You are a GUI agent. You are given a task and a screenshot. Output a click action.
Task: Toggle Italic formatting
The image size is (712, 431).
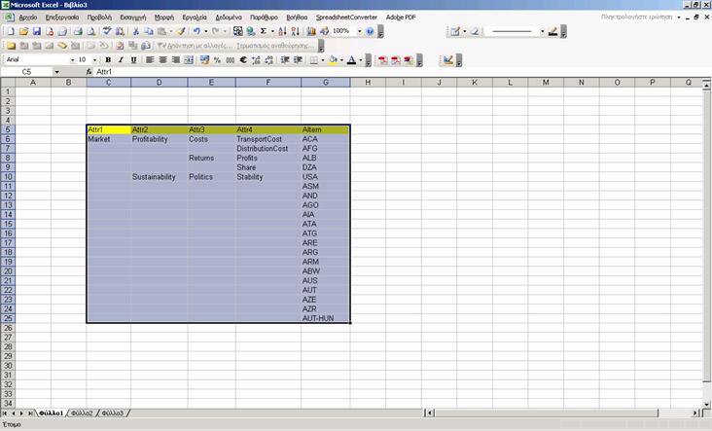[121, 60]
